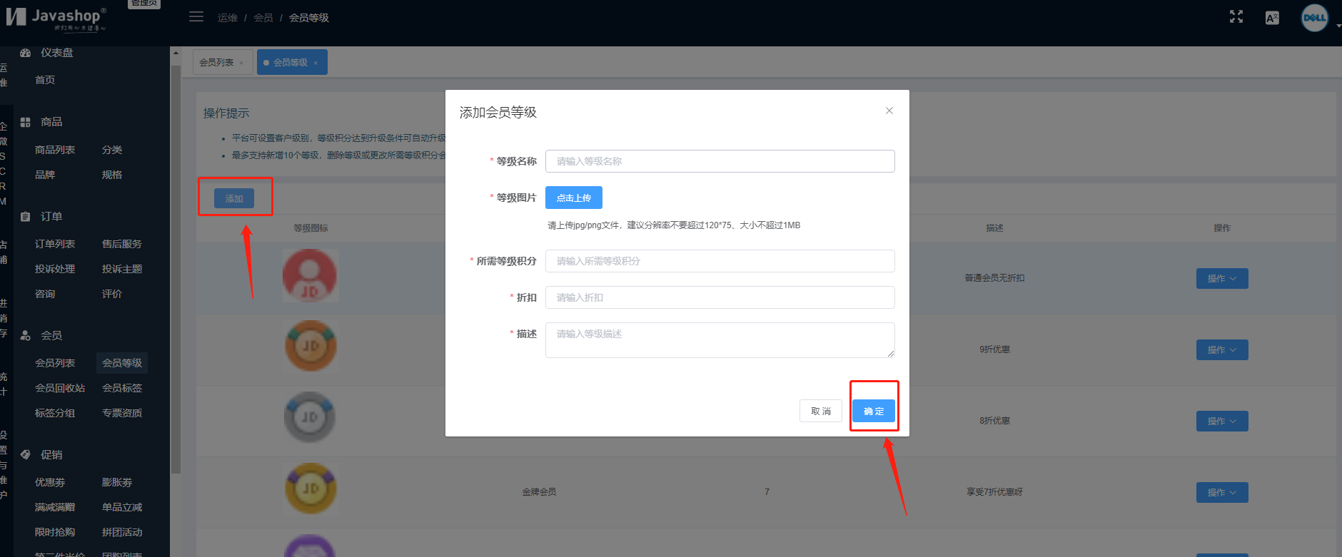Expand 操作 dropdown for 9折优惠 row
This screenshot has width=1342, height=557.
[x=1222, y=349]
